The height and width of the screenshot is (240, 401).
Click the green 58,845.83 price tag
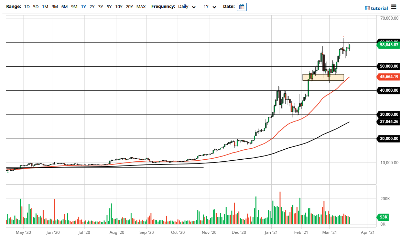tap(388, 45)
